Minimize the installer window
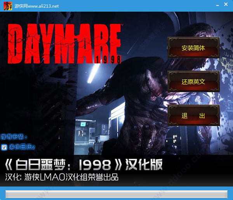 tap(217, 5)
